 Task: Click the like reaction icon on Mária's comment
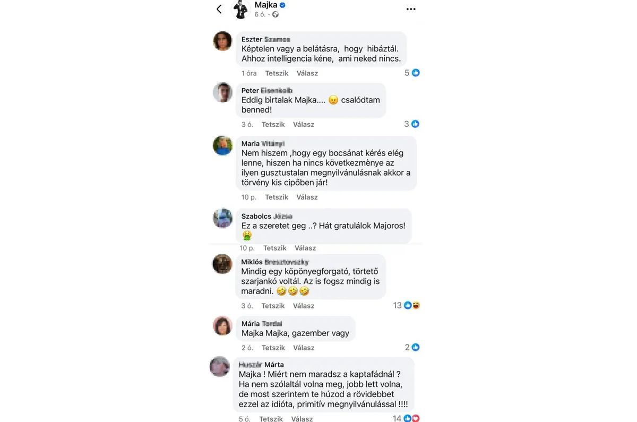(416, 347)
